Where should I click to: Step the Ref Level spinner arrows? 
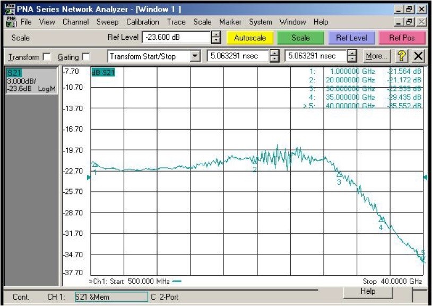pyautogui.click(x=216, y=37)
